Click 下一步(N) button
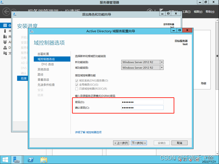The width and height of the screenshot is (219, 164). [139, 143]
